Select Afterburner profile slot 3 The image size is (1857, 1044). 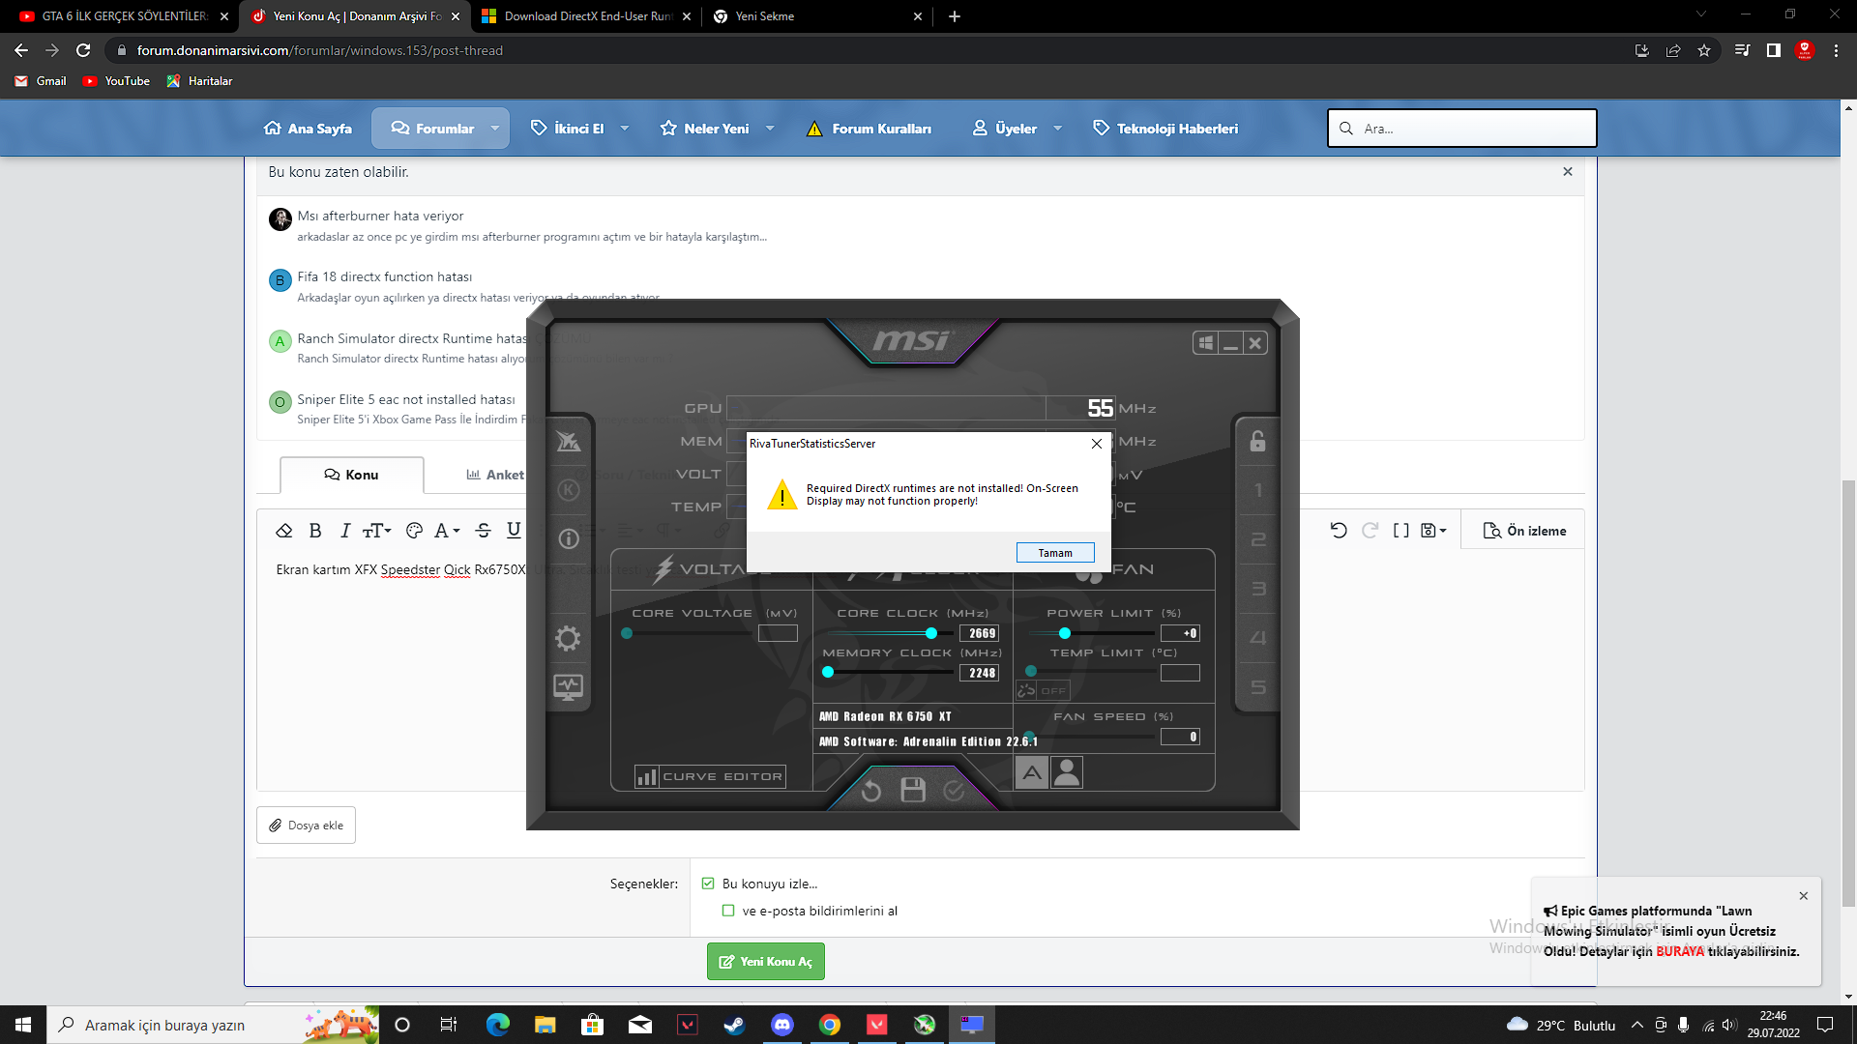[x=1257, y=589]
